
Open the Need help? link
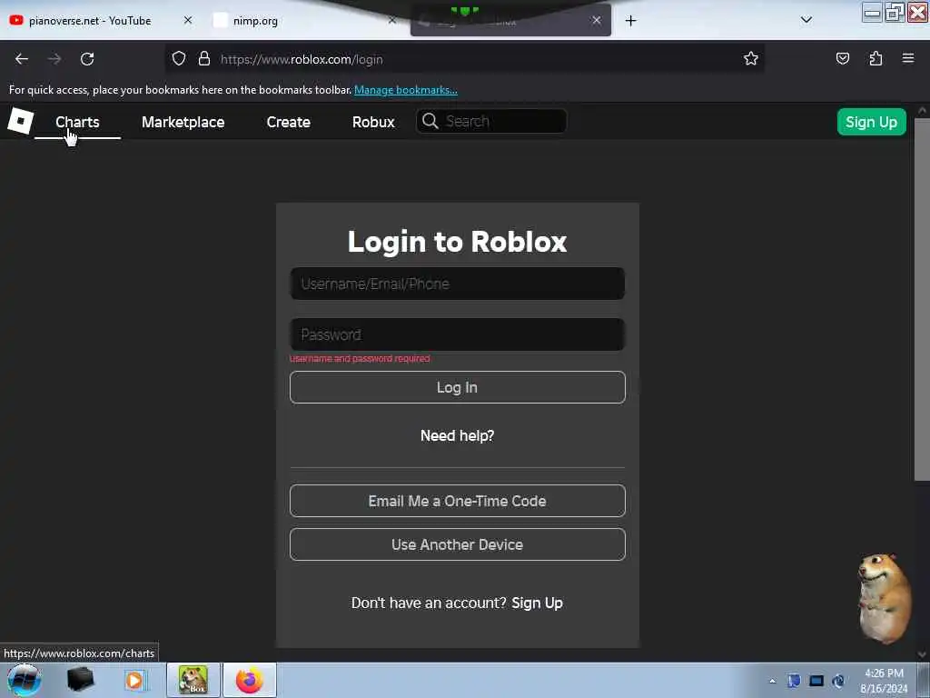tap(458, 435)
